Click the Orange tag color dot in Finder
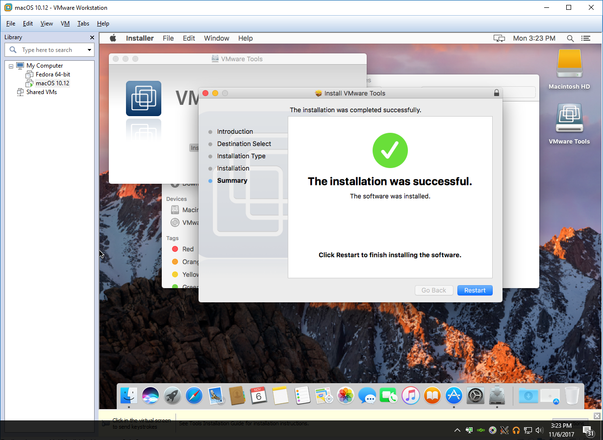603x440 pixels. pos(175,262)
